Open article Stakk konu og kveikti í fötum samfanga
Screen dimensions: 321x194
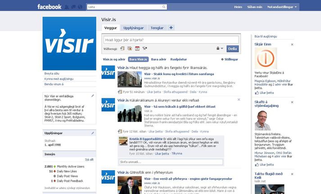point(179,74)
